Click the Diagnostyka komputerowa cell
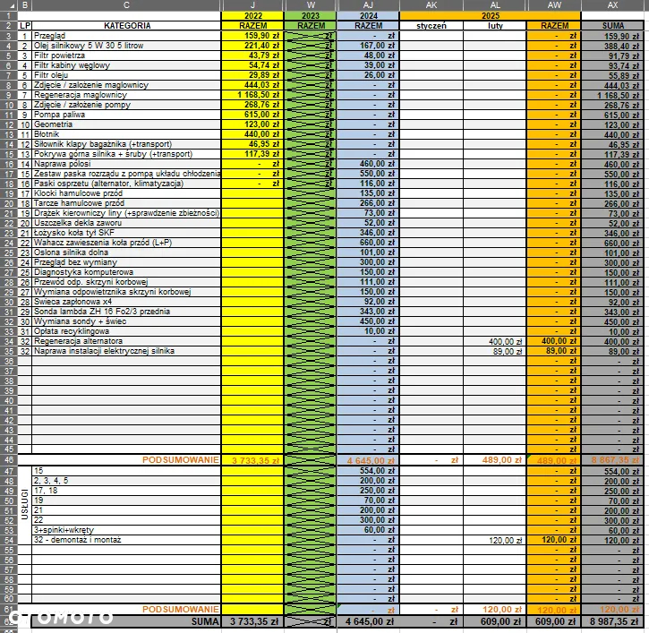Viewport: 649px width, 633px height. [126, 272]
